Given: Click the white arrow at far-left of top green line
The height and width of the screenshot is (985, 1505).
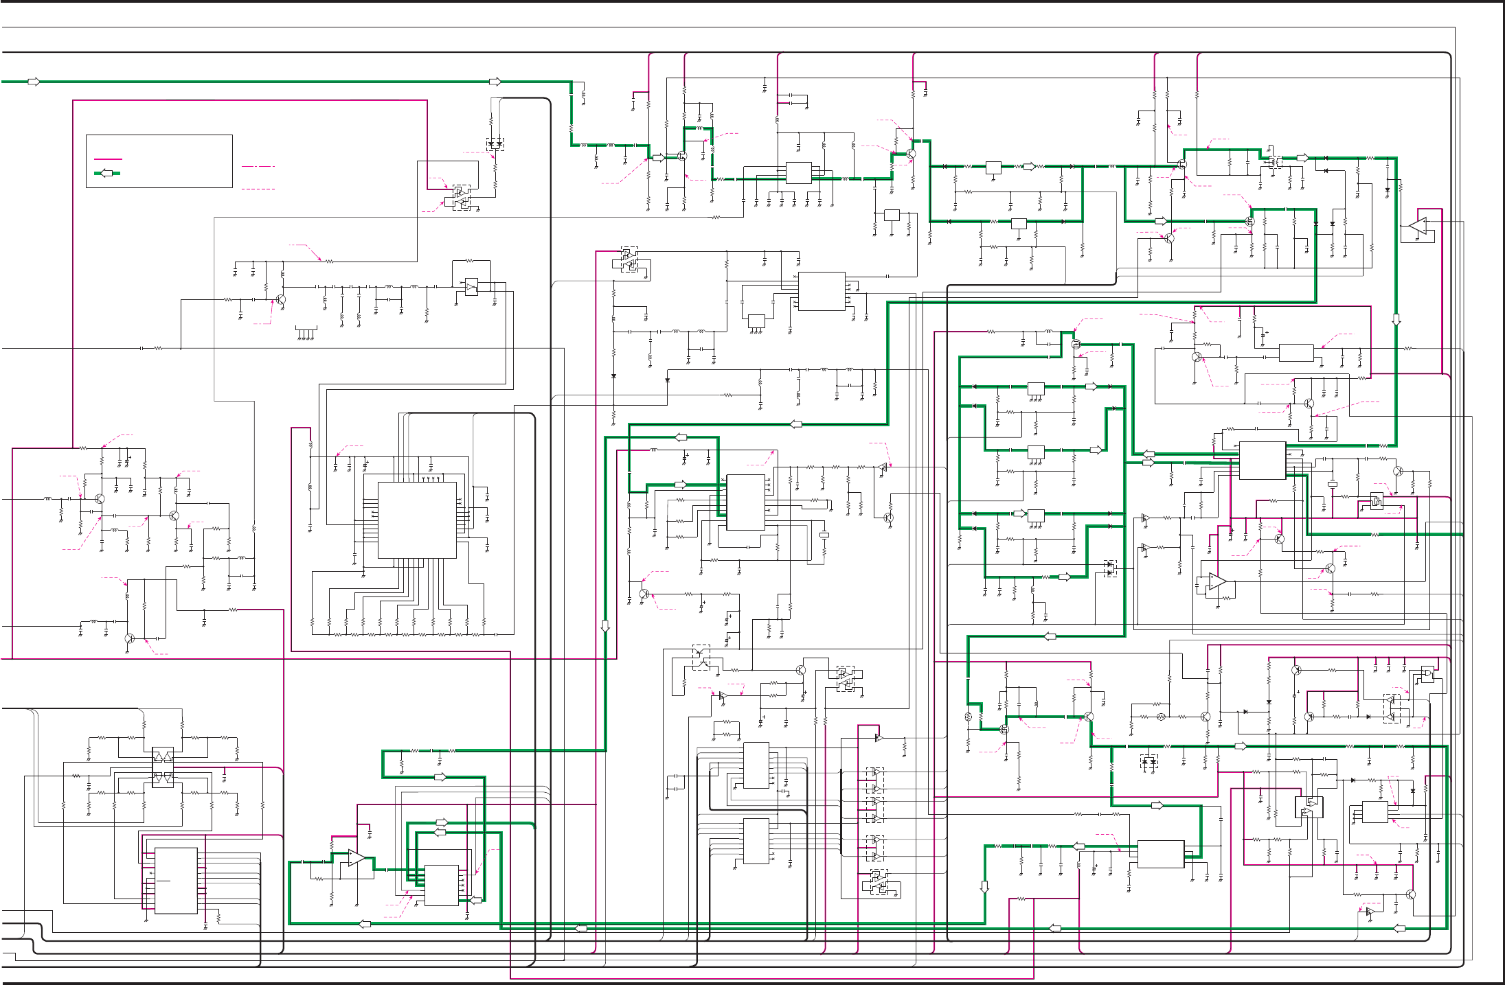Looking at the screenshot, I should click(x=34, y=82).
